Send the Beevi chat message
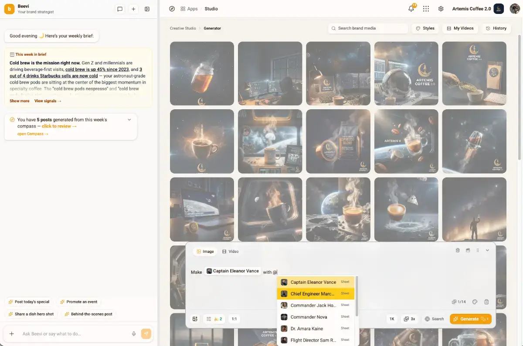This screenshot has height=346, width=523. 146,334
